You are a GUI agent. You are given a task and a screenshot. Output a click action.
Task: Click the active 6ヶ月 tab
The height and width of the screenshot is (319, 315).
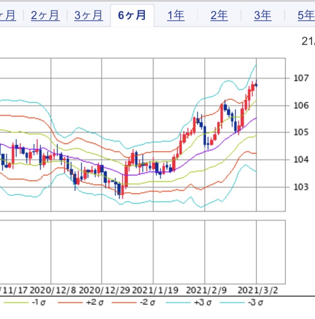tap(132, 16)
